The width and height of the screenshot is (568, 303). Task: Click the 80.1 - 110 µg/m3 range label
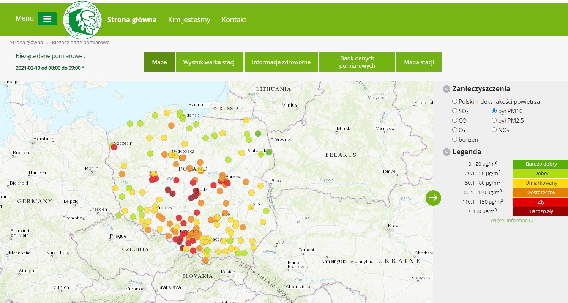[483, 192]
